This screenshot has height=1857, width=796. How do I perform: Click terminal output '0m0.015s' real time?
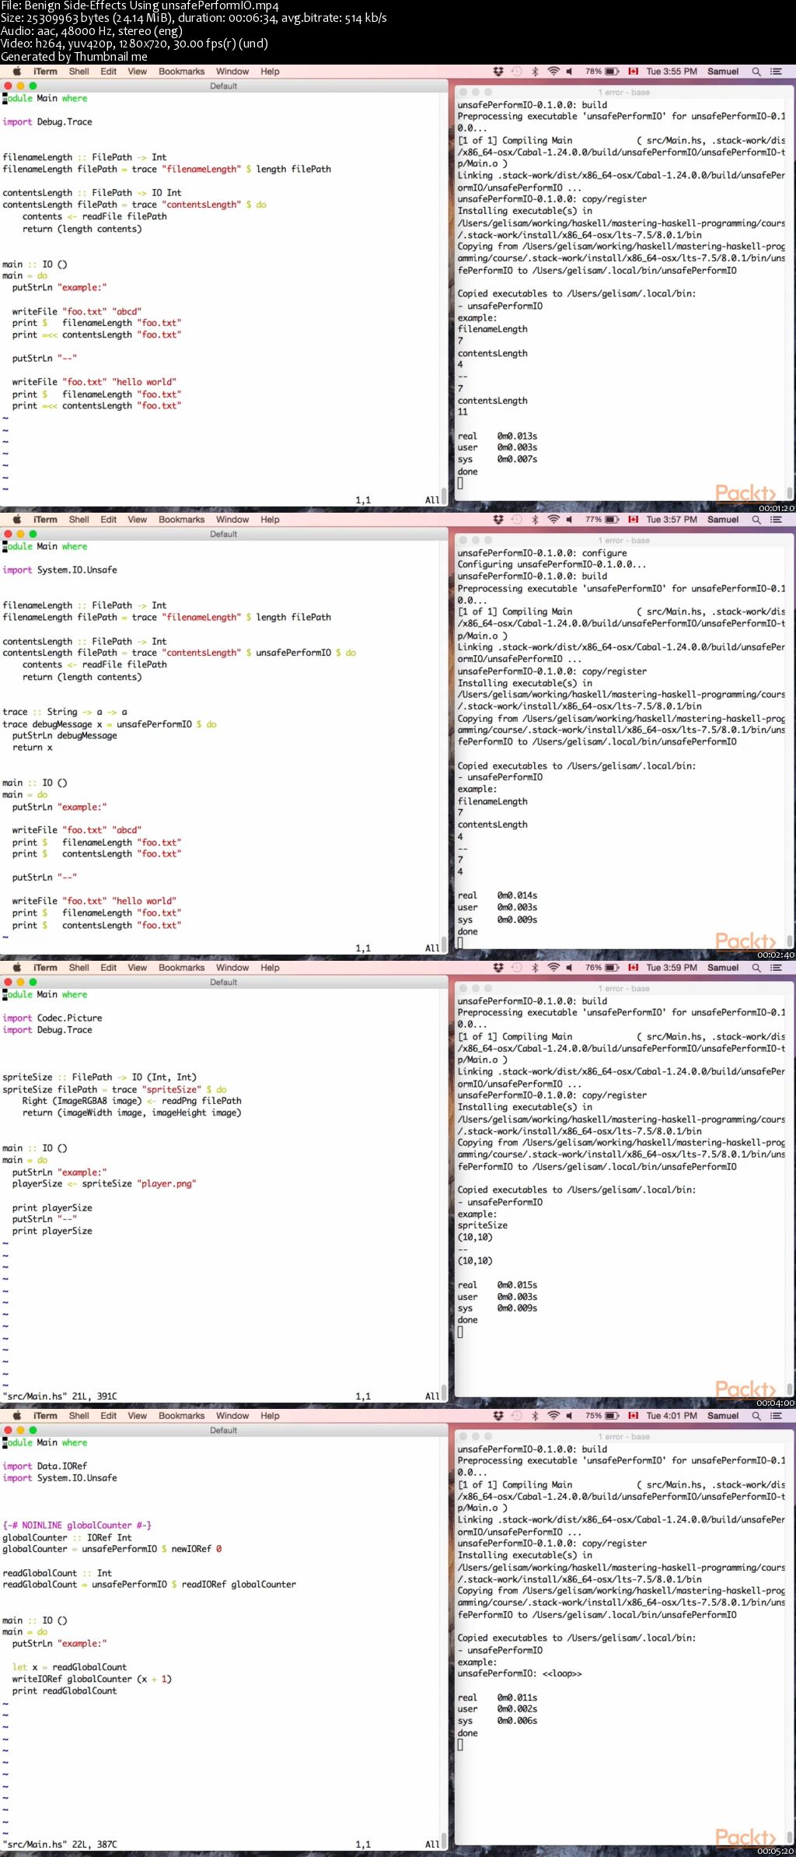[x=517, y=1285]
